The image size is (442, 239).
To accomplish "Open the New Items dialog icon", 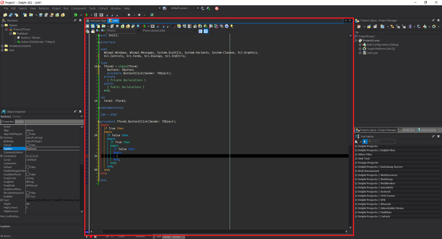I will click(x=25, y=15).
